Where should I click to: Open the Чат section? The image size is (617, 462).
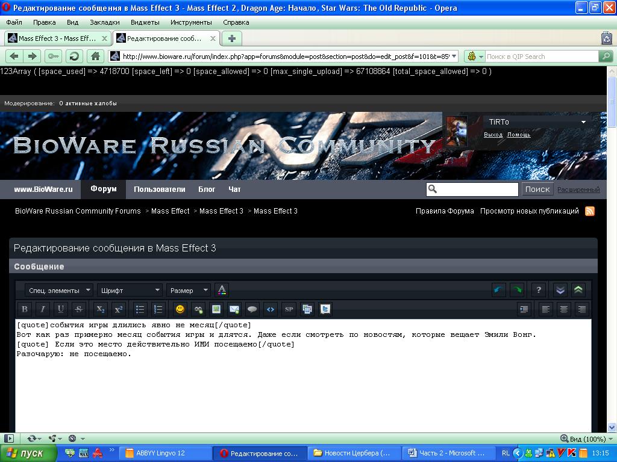[234, 189]
